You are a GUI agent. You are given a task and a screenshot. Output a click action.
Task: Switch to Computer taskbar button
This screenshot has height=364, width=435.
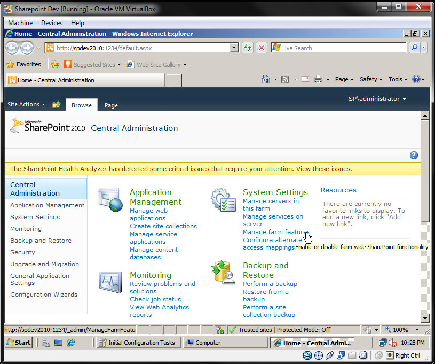click(225, 343)
